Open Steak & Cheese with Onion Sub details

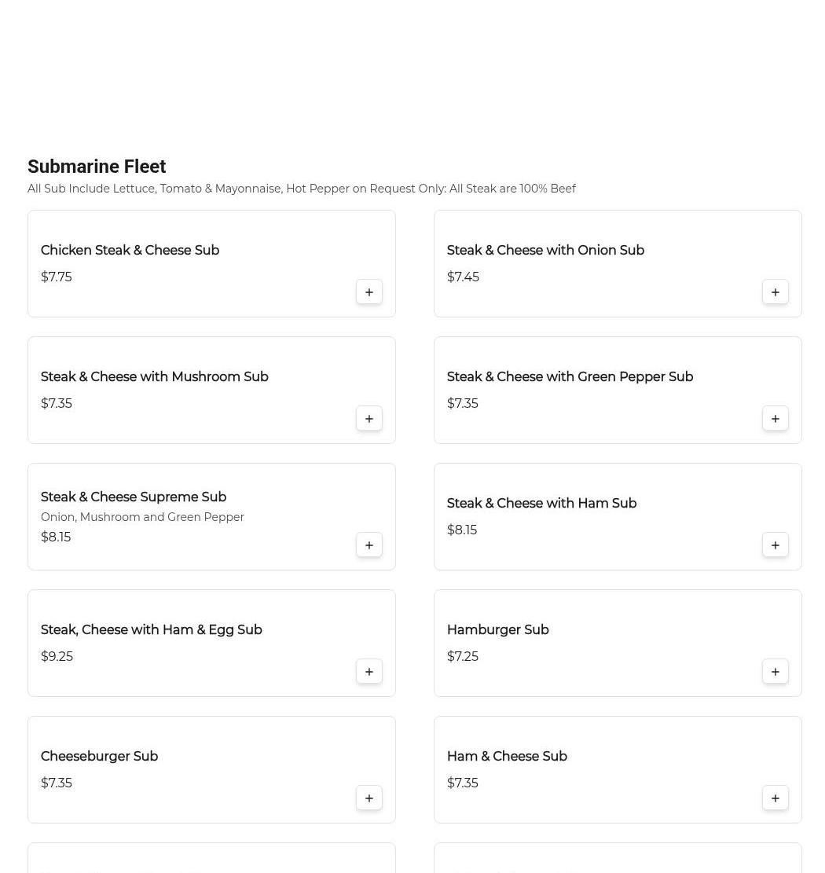545,251
